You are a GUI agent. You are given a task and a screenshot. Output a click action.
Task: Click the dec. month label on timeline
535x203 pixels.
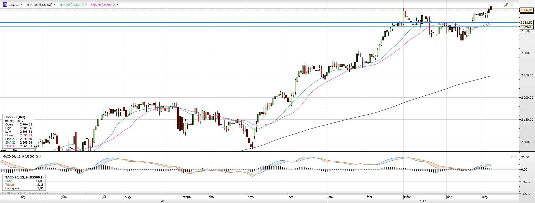291,197
